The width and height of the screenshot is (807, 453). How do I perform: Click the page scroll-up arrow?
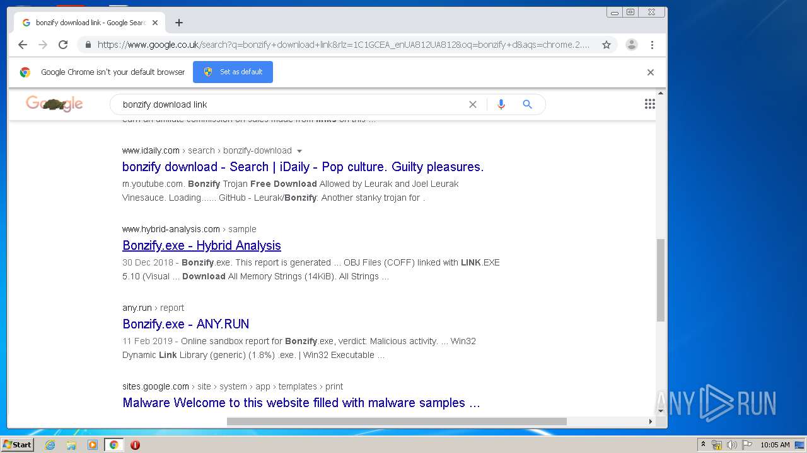pos(661,93)
